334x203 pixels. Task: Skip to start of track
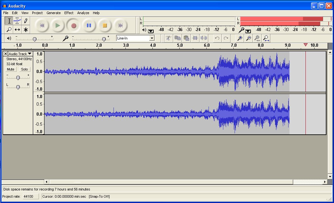click(x=42, y=26)
